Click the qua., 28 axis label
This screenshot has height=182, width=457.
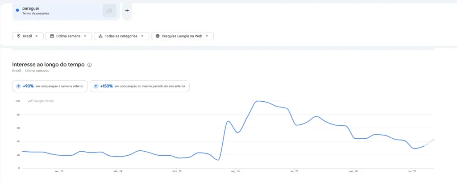click(353, 171)
